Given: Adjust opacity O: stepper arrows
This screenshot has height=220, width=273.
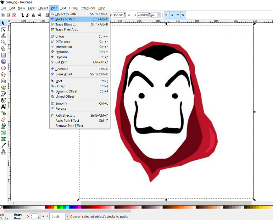Looking at the screenshot, I should pos(39,216).
